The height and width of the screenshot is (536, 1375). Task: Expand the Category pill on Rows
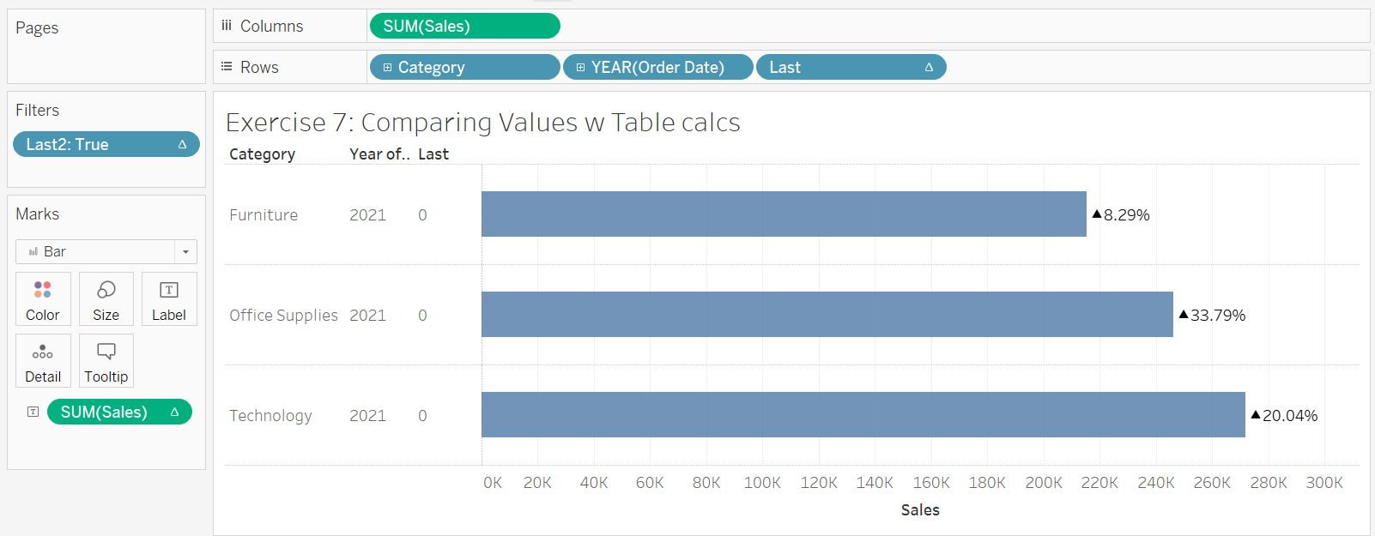tap(387, 67)
